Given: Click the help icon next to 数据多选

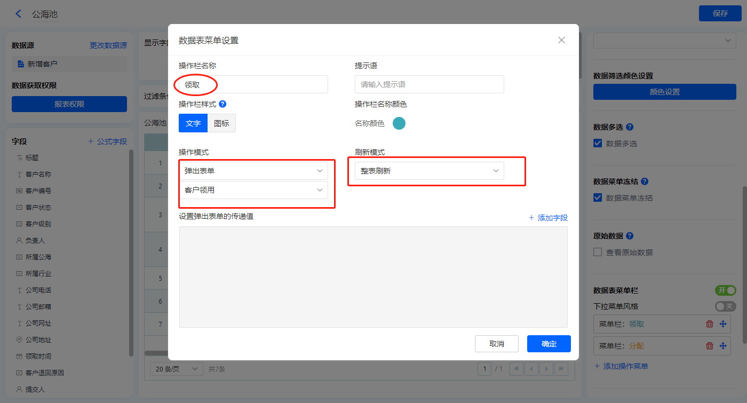Looking at the screenshot, I should (x=630, y=127).
